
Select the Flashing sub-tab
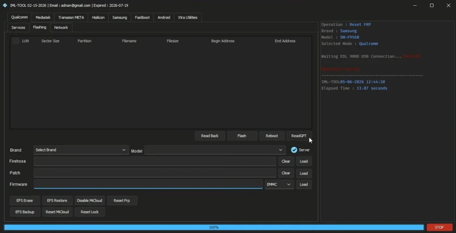(40, 27)
